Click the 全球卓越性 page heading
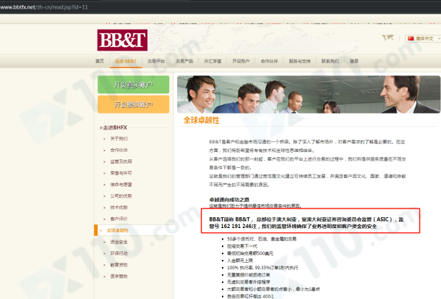The image size is (441, 299). 202,120
